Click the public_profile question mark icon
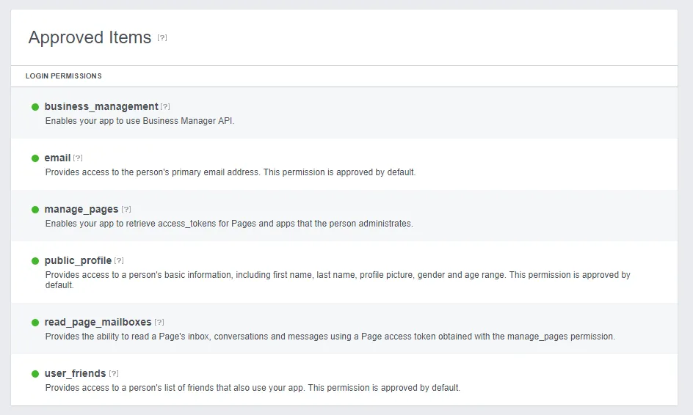Screen dimensions: 693x415 [119, 260]
